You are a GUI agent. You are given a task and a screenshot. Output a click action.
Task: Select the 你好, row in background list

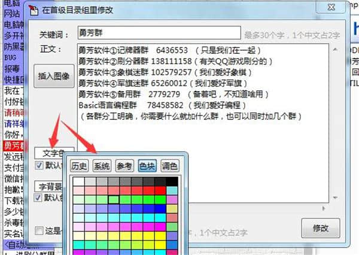pyautogui.click(x=14, y=135)
